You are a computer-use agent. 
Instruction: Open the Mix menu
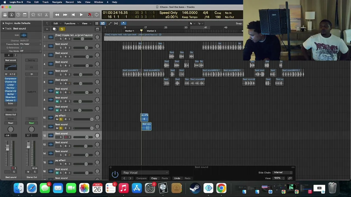pos(79,2)
